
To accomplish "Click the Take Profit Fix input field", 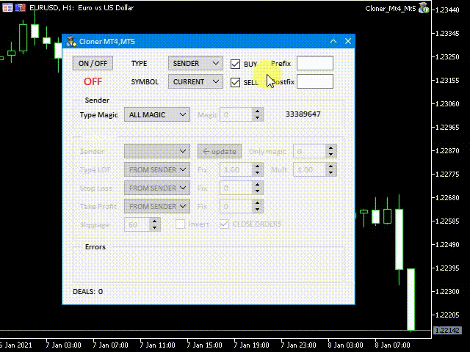I will [x=236, y=206].
